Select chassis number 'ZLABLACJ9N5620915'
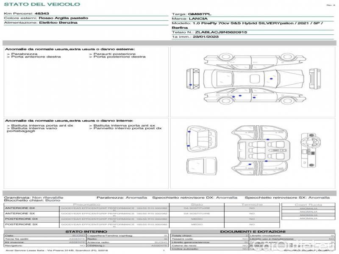The width and height of the screenshot is (339, 254). coord(221,33)
